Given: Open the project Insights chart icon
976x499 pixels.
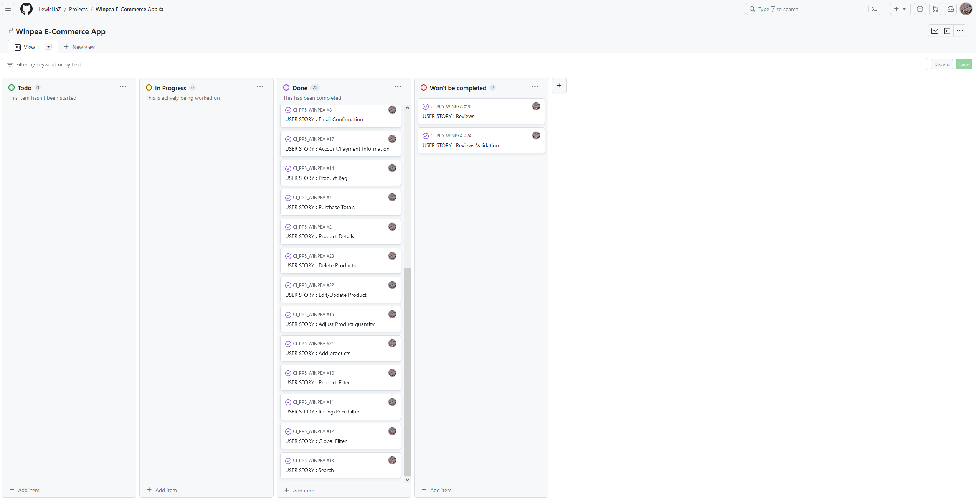Looking at the screenshot, I should click(x=935, y=31).
